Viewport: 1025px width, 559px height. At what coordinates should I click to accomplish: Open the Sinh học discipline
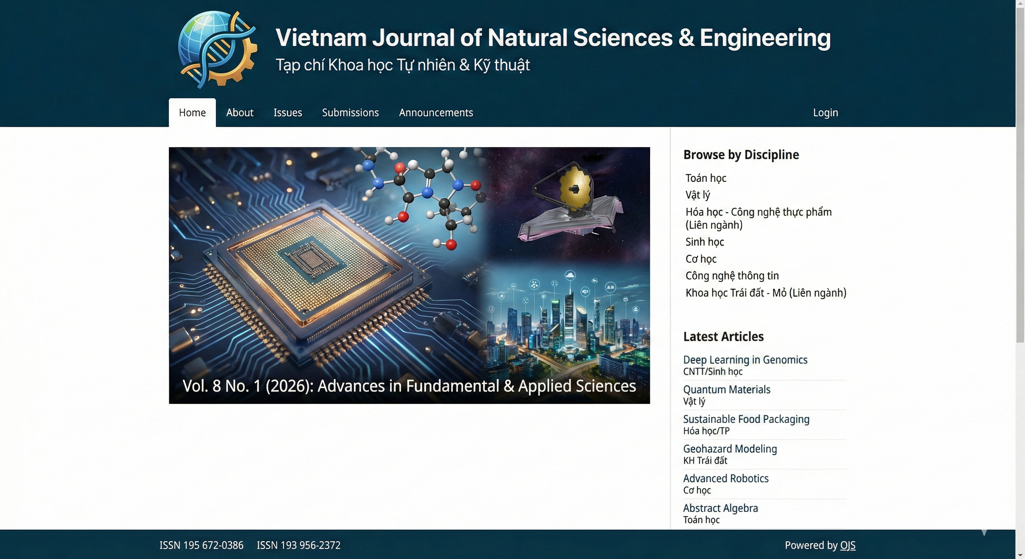coord(704,242)
